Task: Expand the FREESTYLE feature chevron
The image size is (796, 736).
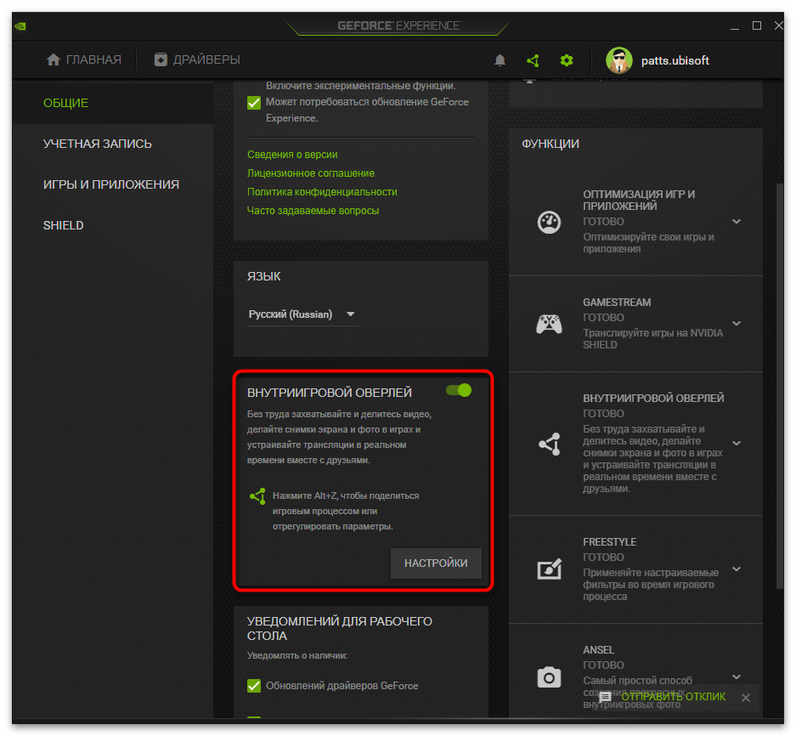Action: pos(736,569)
